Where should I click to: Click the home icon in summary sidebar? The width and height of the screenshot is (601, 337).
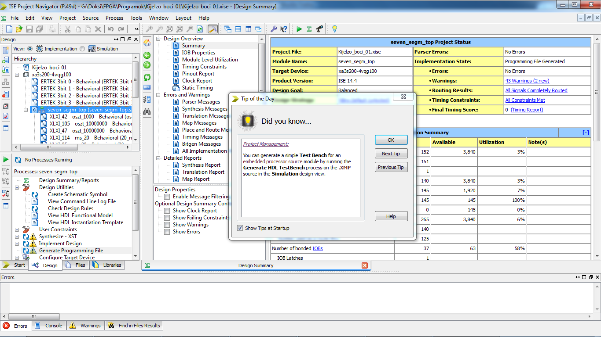click(147, 43)
